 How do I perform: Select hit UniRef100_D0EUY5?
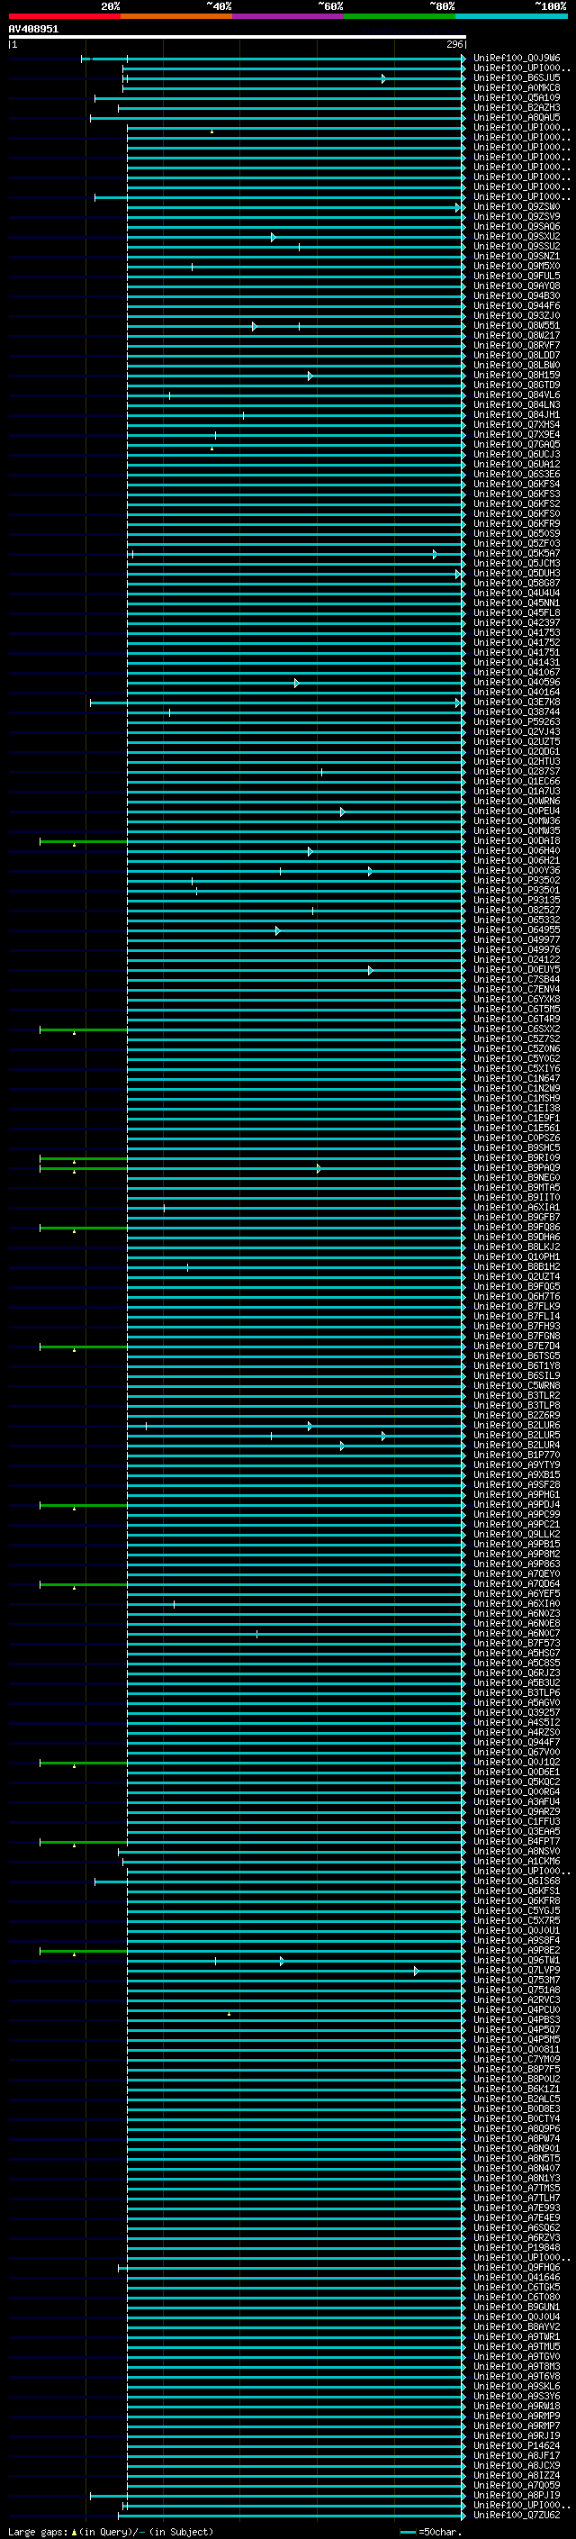pyautogui.click(x=517, y=970)
